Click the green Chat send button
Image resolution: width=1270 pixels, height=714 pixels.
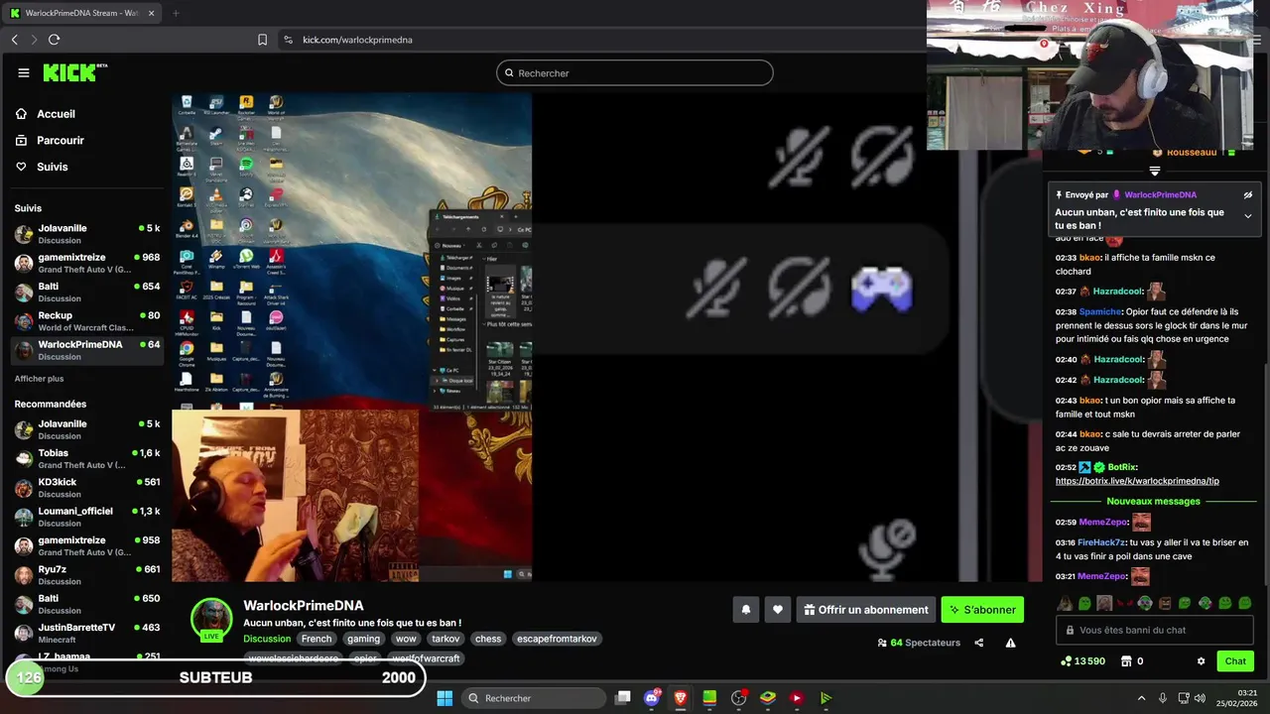coord(1235,661)
